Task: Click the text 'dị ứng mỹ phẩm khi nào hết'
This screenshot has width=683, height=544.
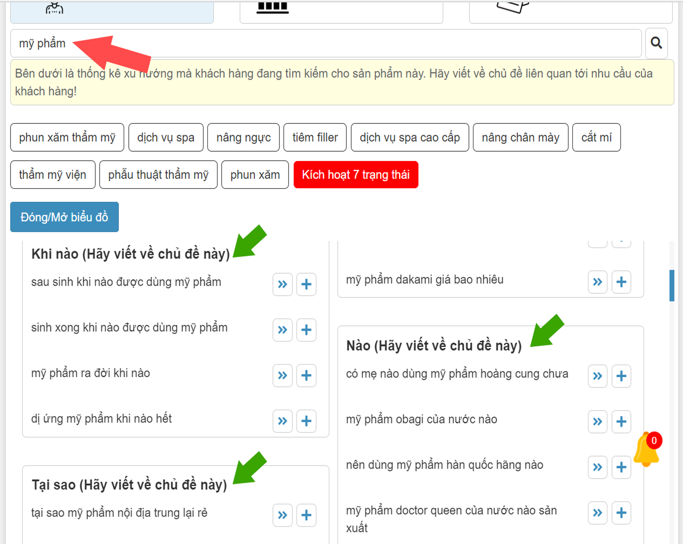Action: pos(101,419)
